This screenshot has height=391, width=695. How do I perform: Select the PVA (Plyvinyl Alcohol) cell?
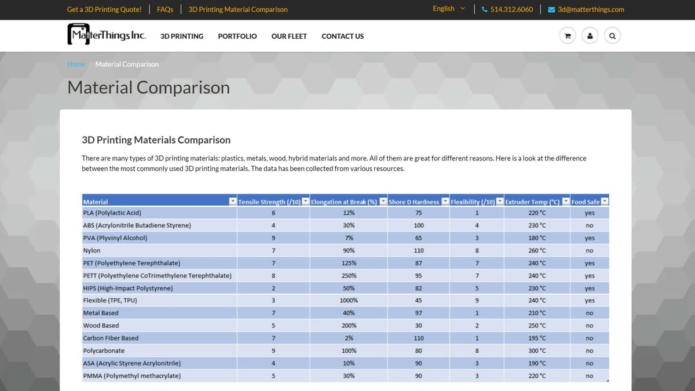click(x=159, y=238)
